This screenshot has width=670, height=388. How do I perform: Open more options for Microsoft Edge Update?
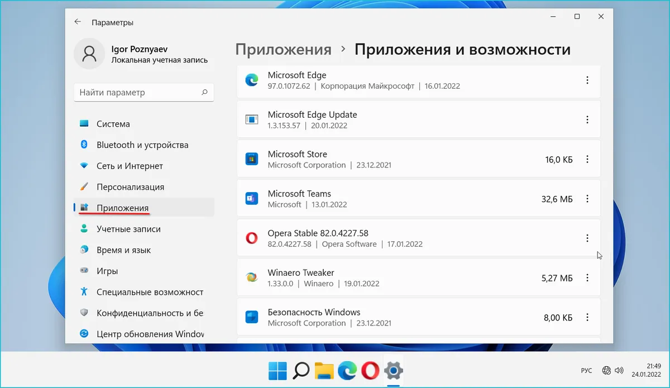pos(587,119)
